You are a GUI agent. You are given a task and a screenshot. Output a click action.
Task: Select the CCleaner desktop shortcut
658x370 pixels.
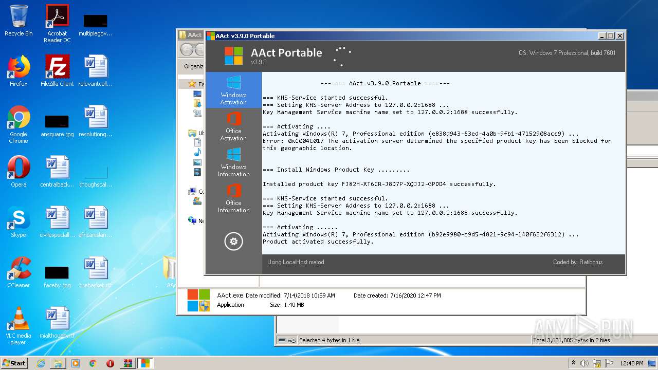pyautogui.click(x=19, y=272)
